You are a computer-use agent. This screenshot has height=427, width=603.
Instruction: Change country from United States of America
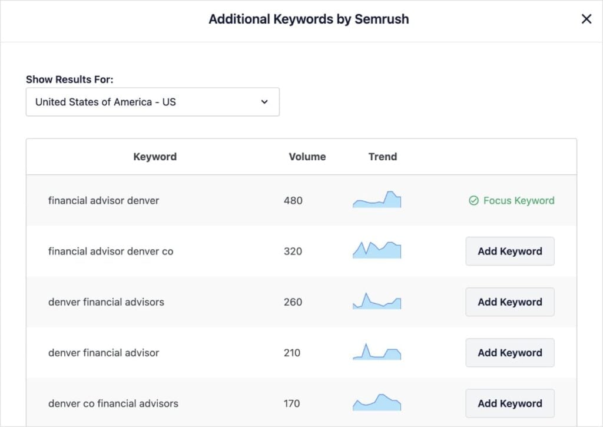152,101
